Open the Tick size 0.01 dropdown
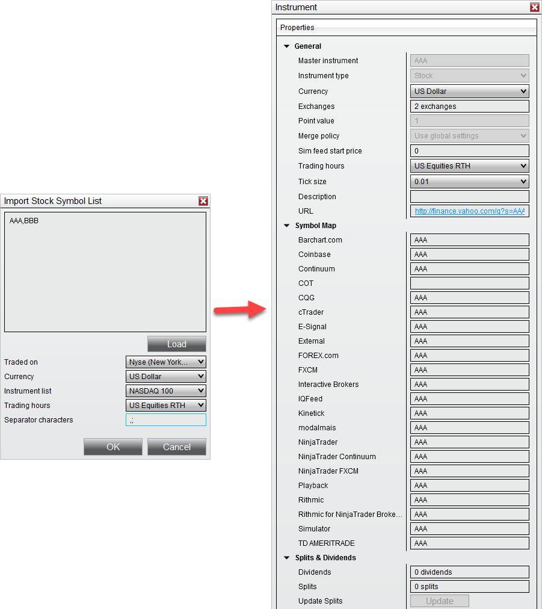 coord(469,181)
